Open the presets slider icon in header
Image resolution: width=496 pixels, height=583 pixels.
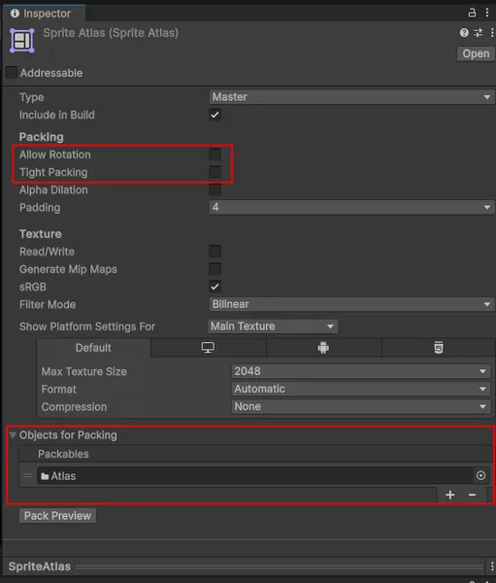click(479, 33)
